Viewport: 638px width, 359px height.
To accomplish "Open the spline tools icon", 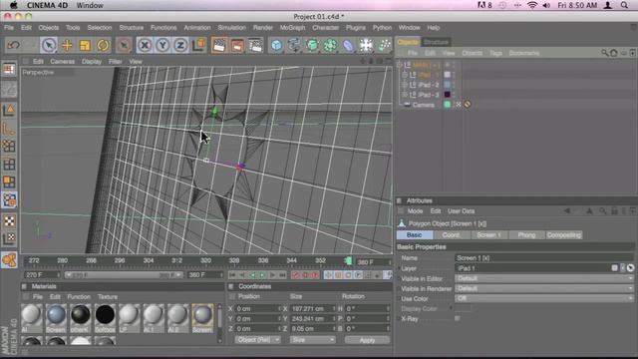I will [294, 45].
